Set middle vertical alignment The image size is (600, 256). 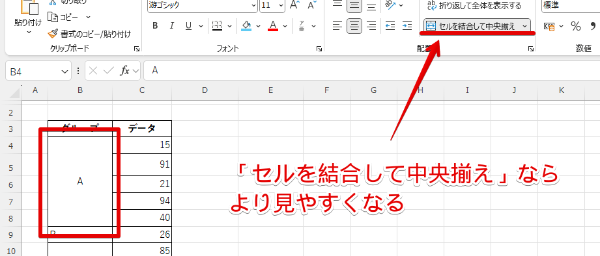point(354,5)
